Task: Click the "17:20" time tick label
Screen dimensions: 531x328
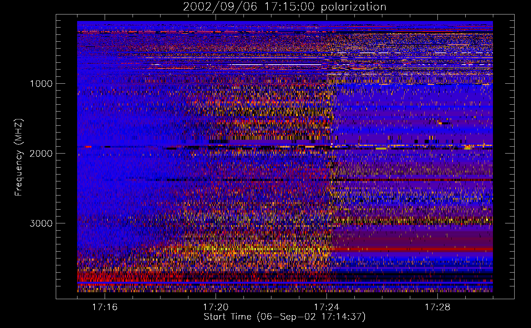Action: (x=216, y=307)
